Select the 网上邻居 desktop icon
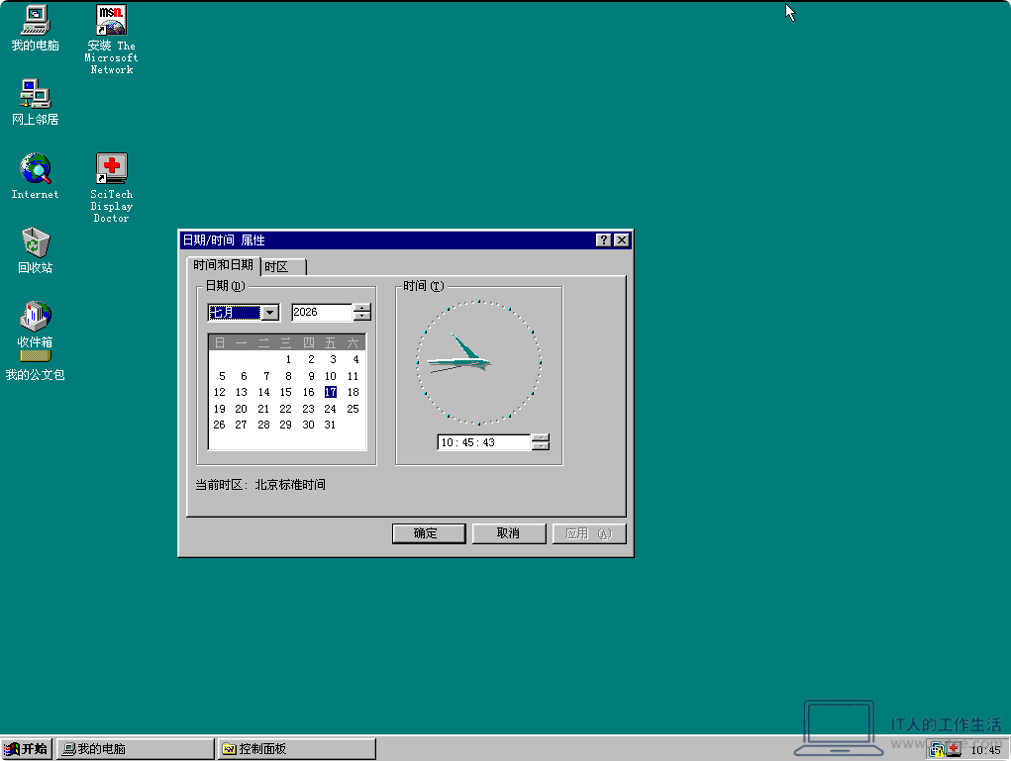 (35, 103)
